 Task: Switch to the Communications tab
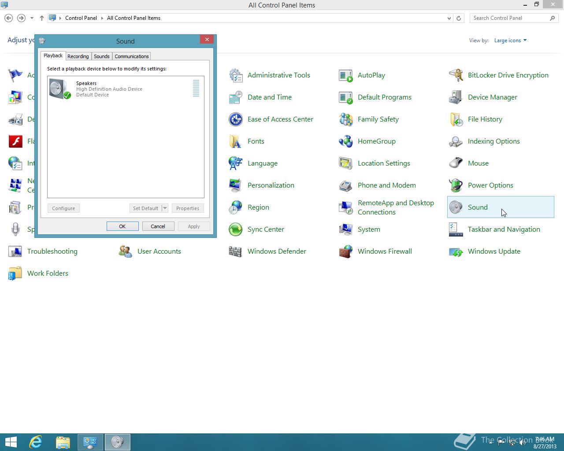[131, 56]
